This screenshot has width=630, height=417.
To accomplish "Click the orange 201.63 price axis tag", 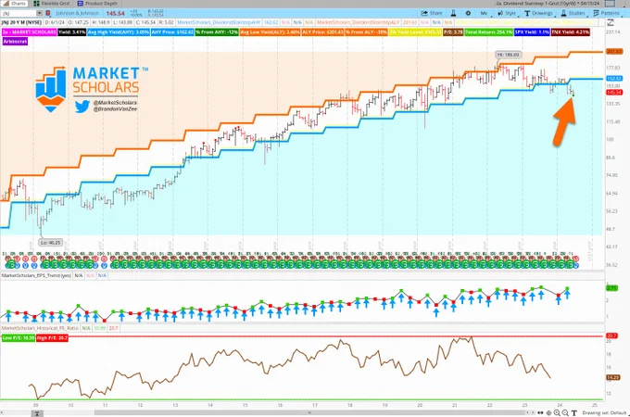I will [614, 52].
